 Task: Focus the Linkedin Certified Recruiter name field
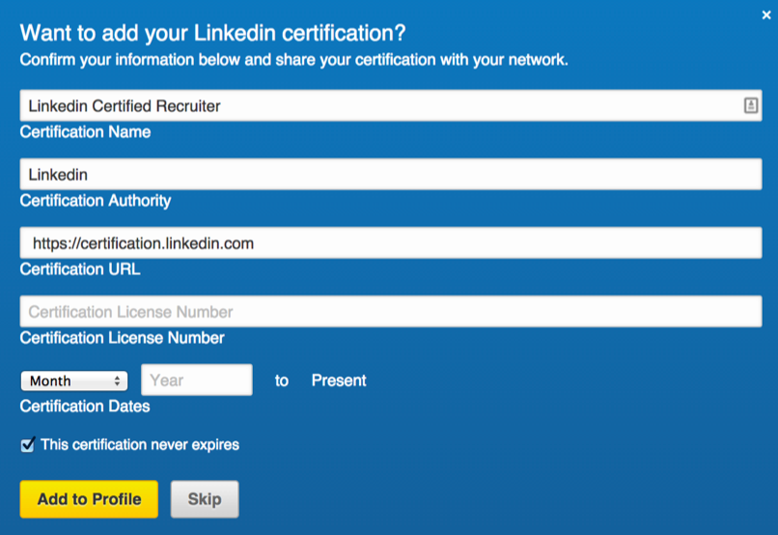(391, 105)
